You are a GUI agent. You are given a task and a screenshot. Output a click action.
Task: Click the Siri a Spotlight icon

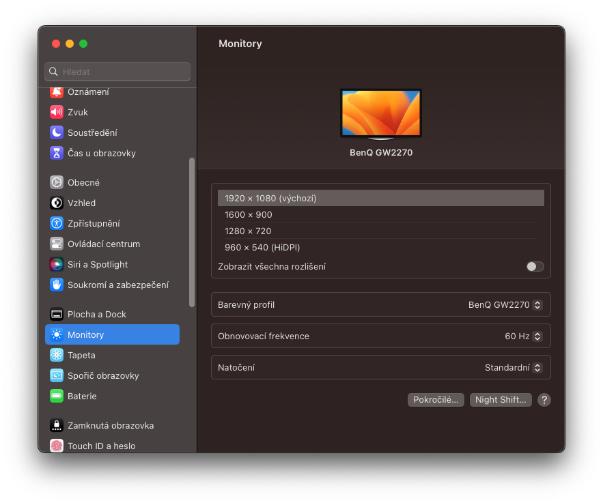pyautogui.click(x=57, y=264)
